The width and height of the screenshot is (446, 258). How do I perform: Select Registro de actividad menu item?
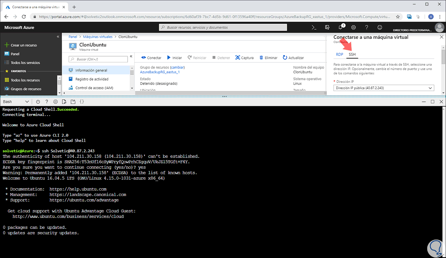pyautogui.click(x=96, y=79)
